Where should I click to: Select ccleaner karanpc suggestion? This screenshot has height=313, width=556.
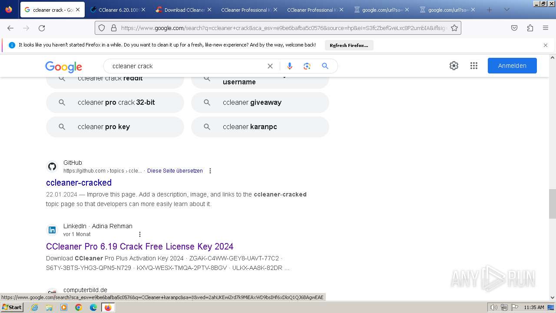pyautogui.click(x=260, y=127)
